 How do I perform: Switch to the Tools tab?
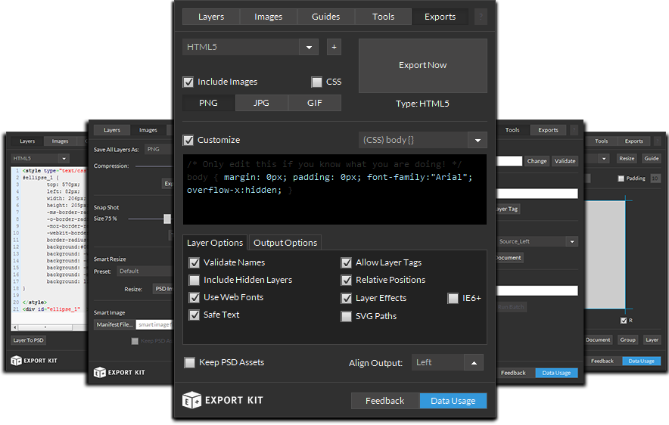[383, 17]
